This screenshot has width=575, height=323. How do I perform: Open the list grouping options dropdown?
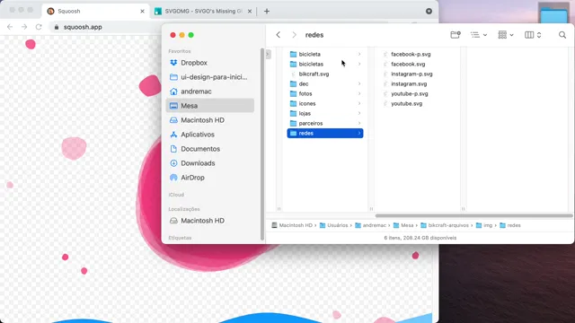click(479, 35)
